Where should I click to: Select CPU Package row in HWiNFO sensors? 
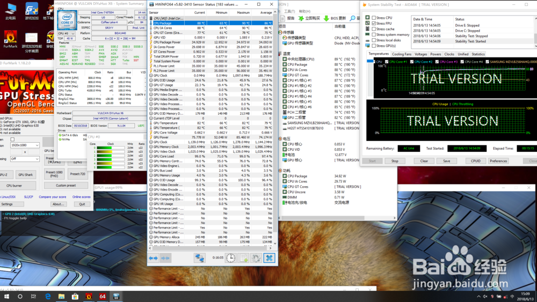pos(211,23)
